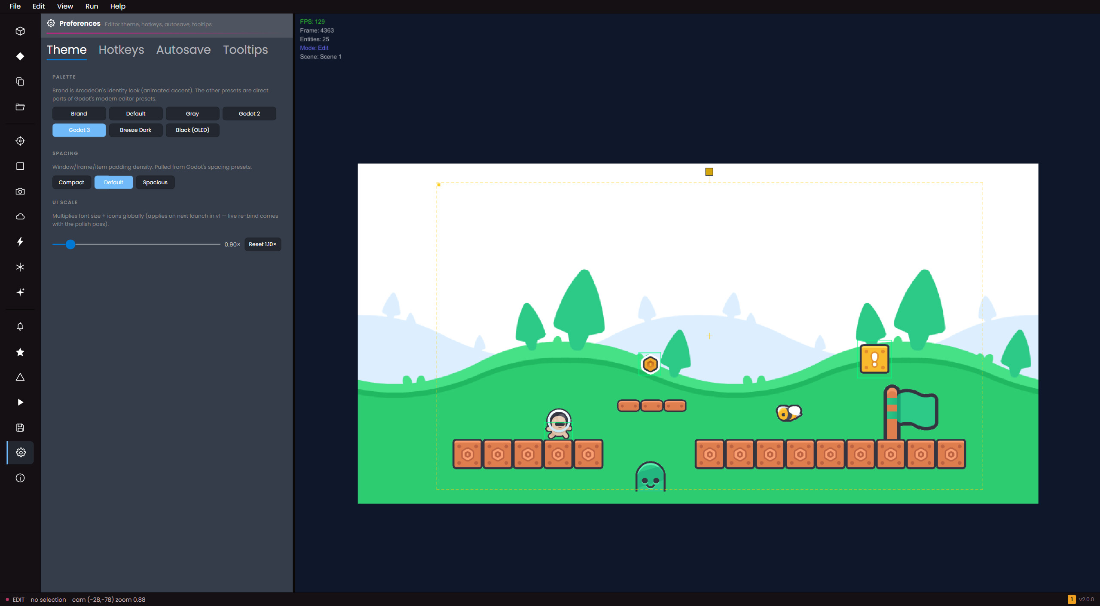
Task: Set spacing to Spacious
Action: [155, 182]
